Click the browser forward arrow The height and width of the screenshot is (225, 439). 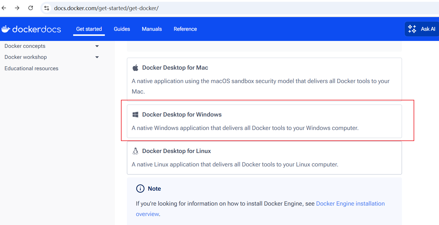click(x=17, y=8)
